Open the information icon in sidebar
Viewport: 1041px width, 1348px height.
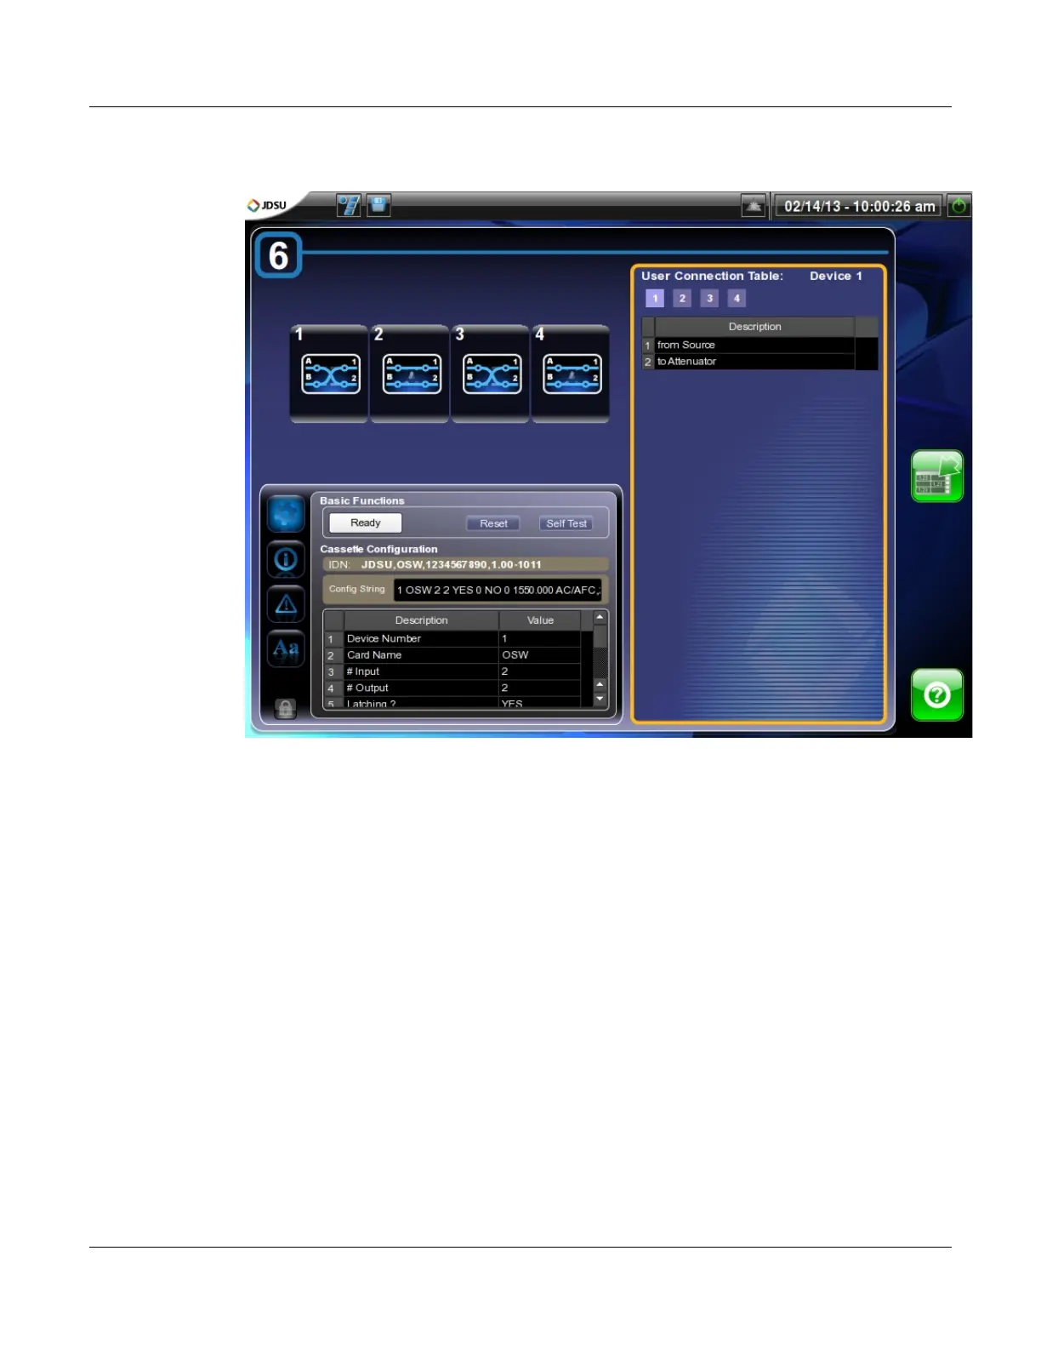point(286,559)
